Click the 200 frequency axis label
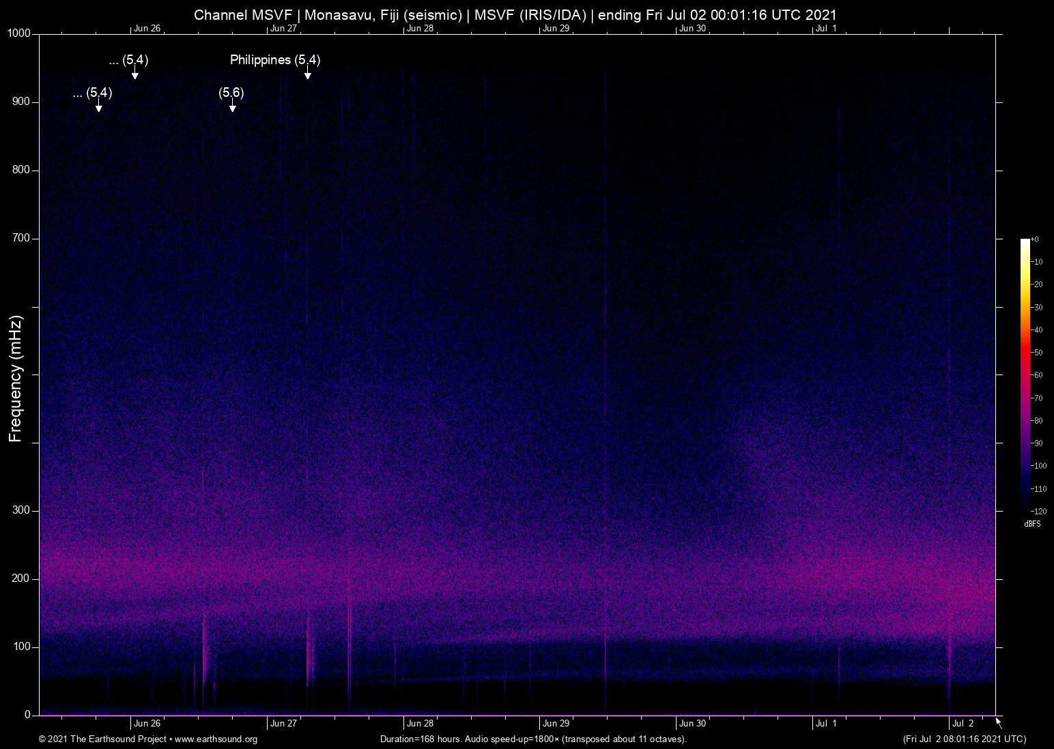 coord(21,578)
